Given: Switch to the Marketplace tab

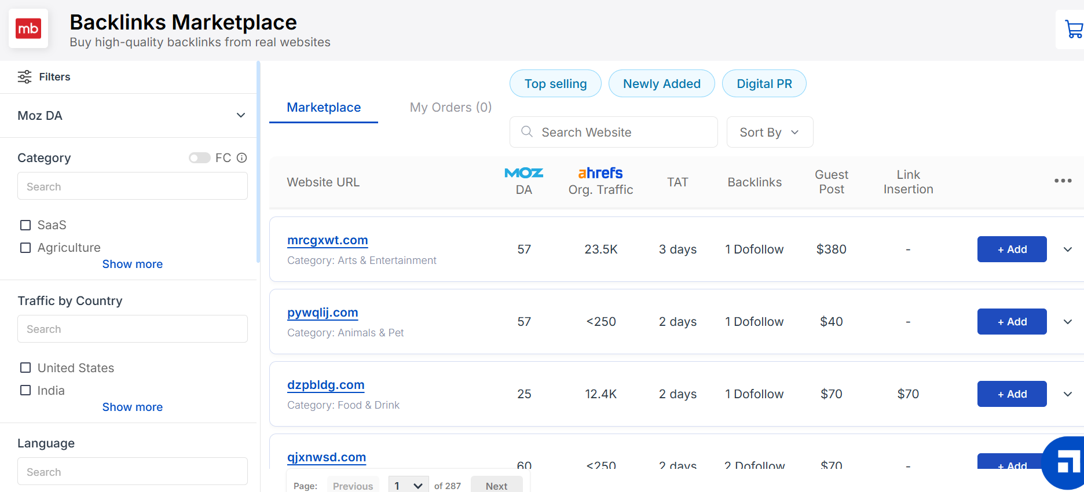Looking at the screenshot, I should coord(324,108).
